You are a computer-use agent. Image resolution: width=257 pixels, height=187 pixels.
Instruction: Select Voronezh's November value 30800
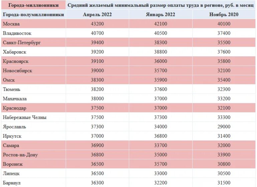(x=224, y=164)
